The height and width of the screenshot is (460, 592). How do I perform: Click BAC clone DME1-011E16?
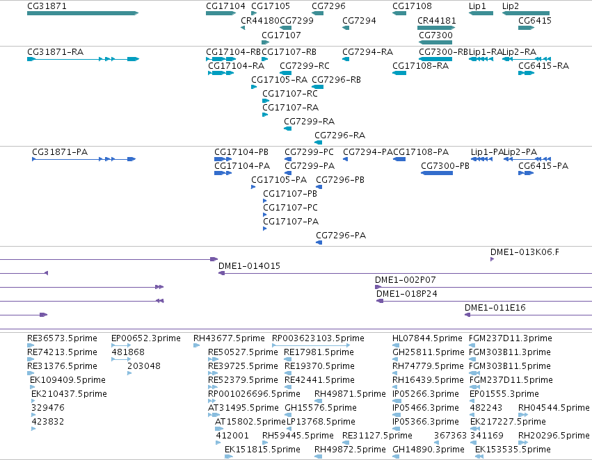click(x=528, y=315)
